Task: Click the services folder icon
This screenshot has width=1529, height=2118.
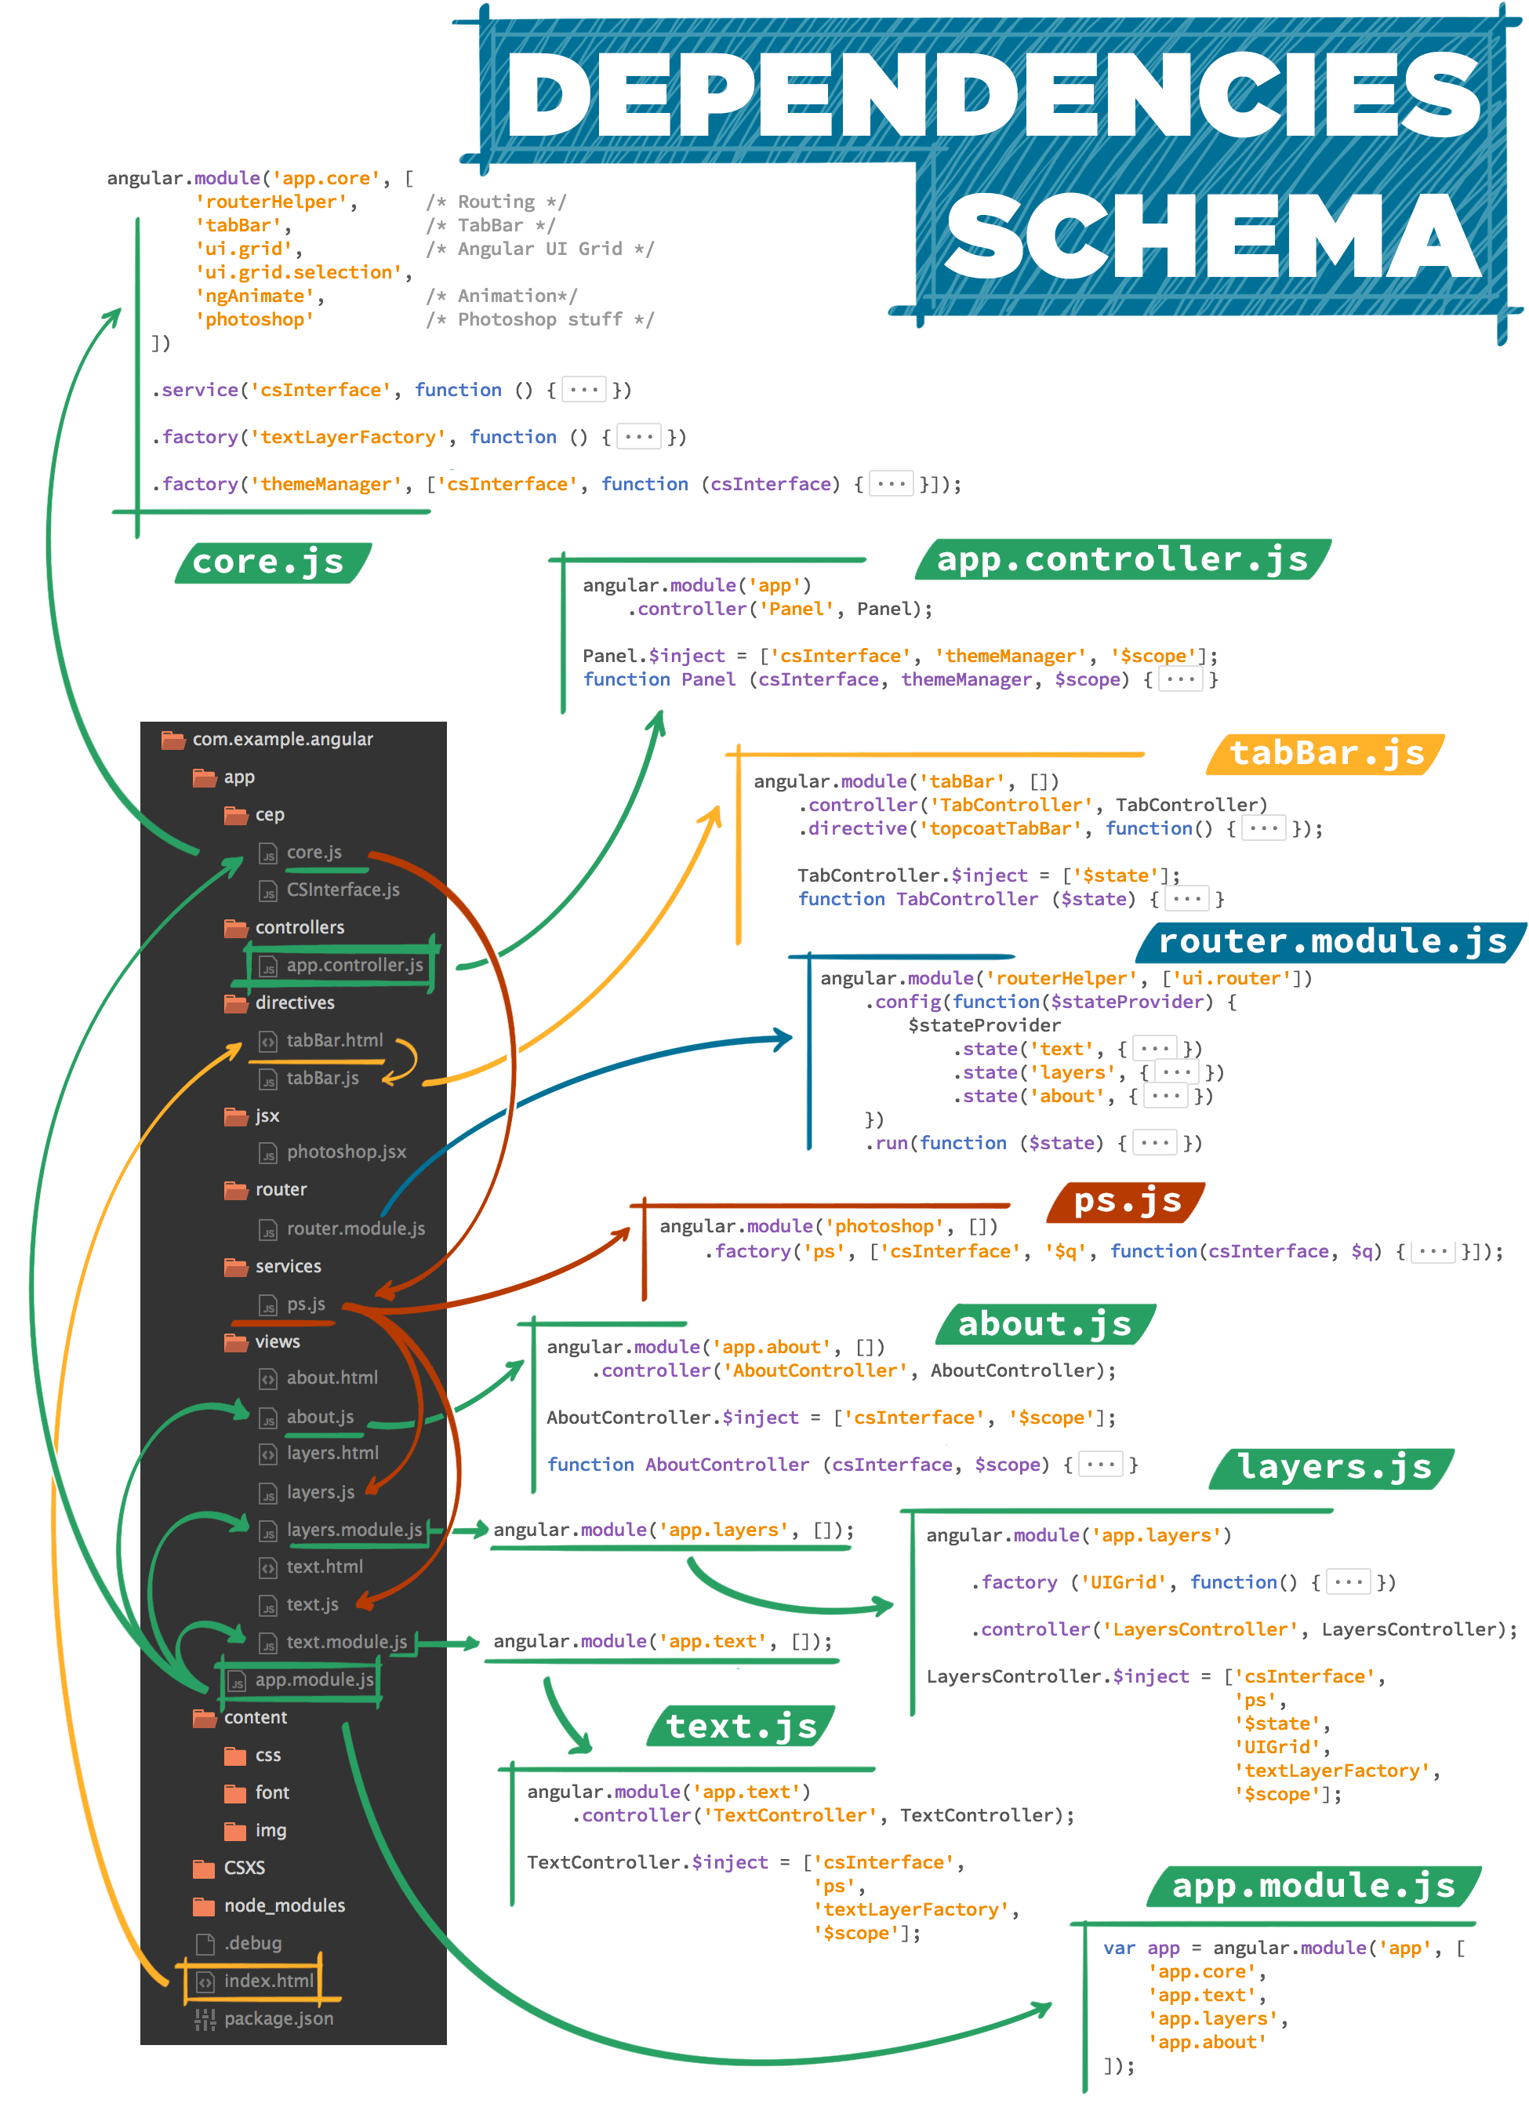Action: [235, 1266]
